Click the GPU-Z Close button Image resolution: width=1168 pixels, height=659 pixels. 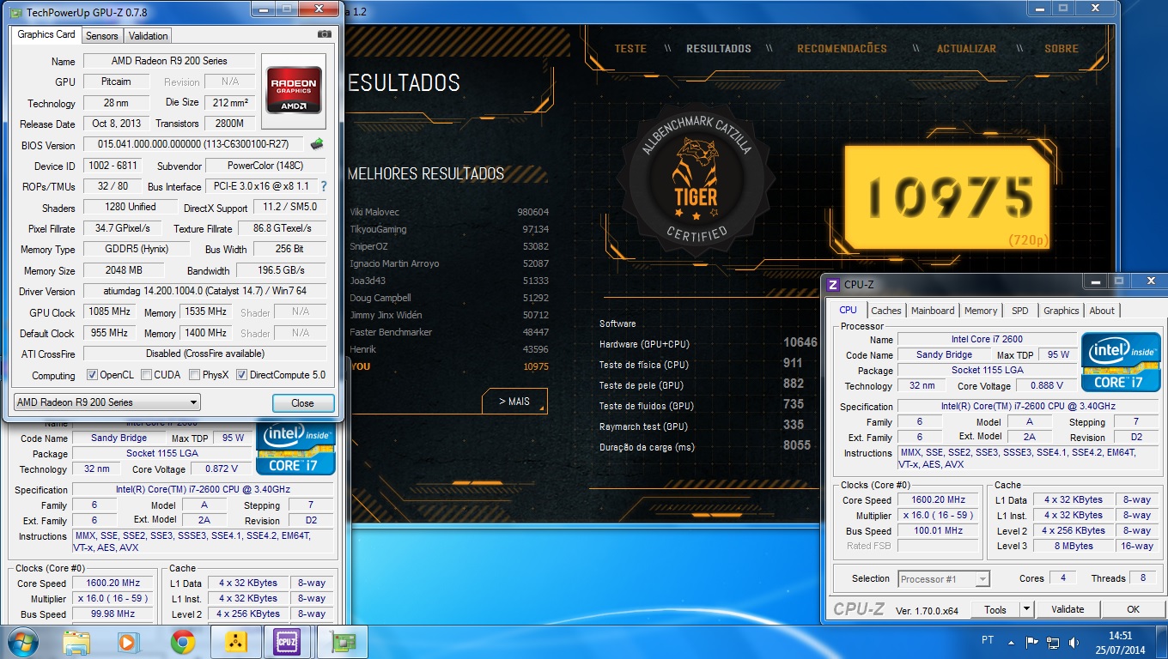pos(302,402)
